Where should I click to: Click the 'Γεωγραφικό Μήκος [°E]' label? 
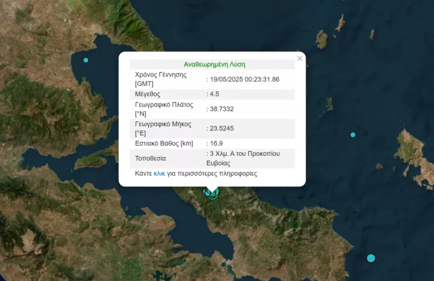click(x=163, y=128)
